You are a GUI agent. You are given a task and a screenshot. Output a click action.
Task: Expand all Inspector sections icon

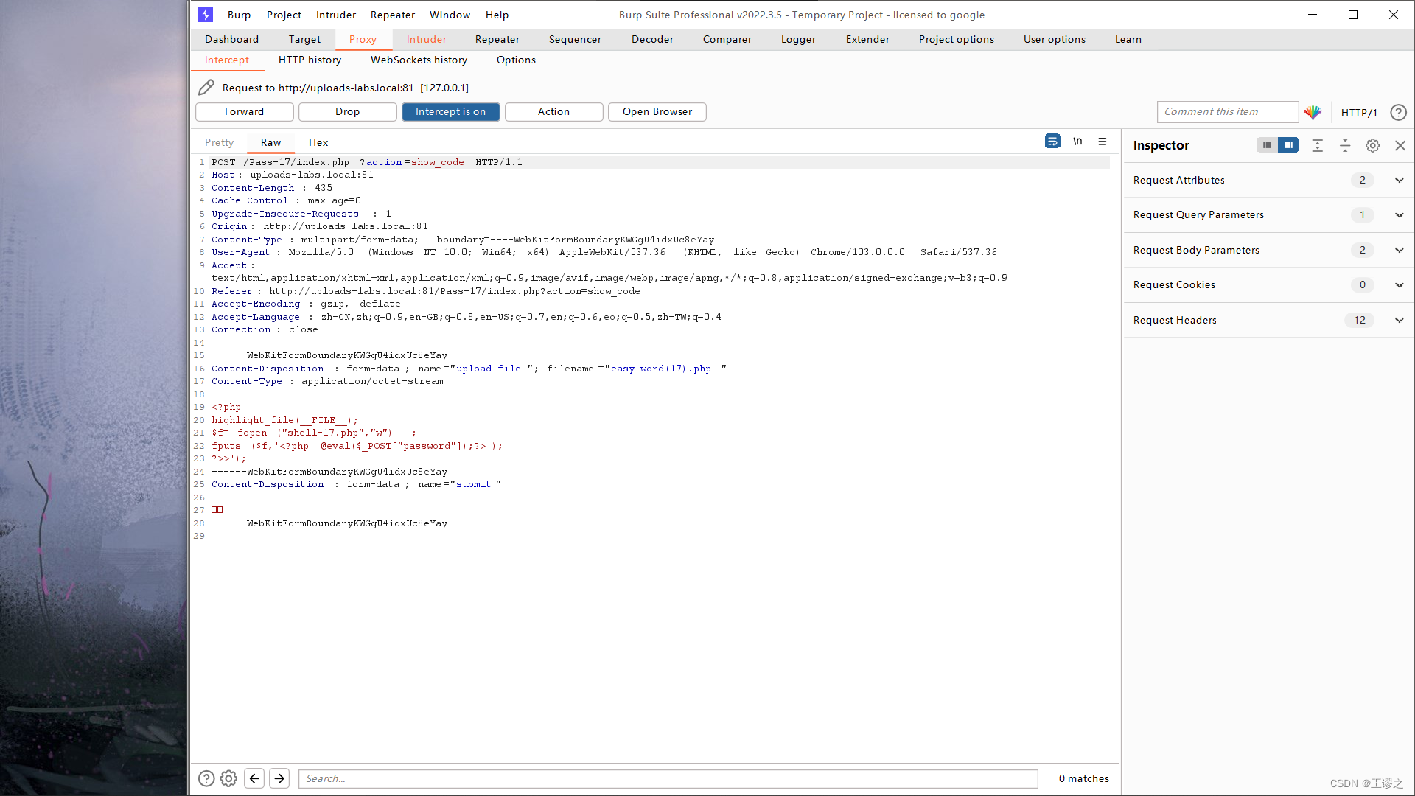[1317, 145]
